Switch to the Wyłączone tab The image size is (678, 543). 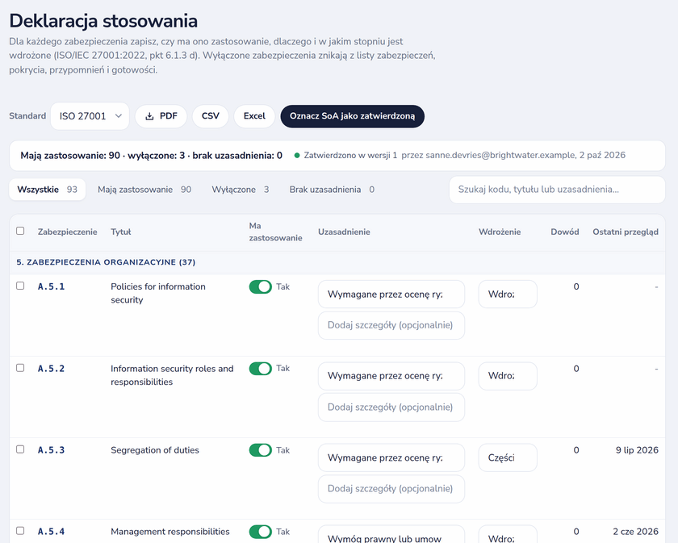point(241,190)
